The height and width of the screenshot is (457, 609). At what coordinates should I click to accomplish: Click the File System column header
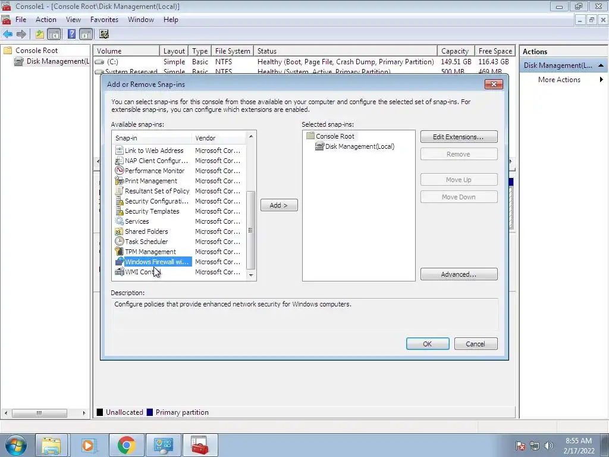(233, 51)
